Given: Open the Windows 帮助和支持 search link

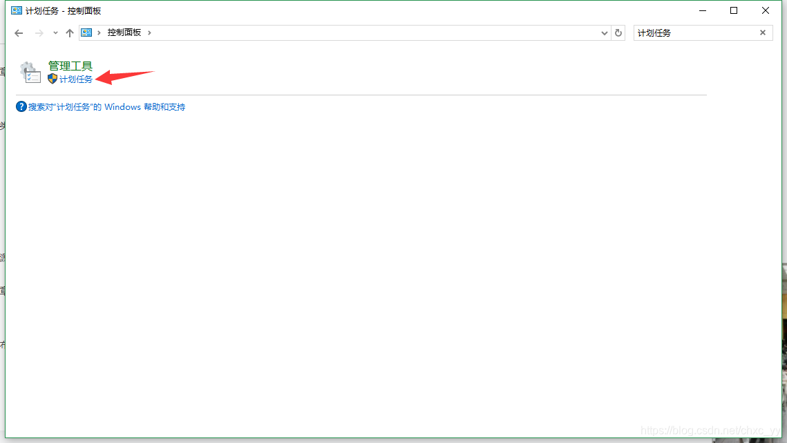Looking at the screenshot, I should [x=106, y=107].
